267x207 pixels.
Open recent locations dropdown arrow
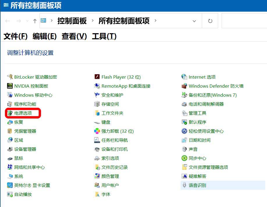click(x=27, y=21)
